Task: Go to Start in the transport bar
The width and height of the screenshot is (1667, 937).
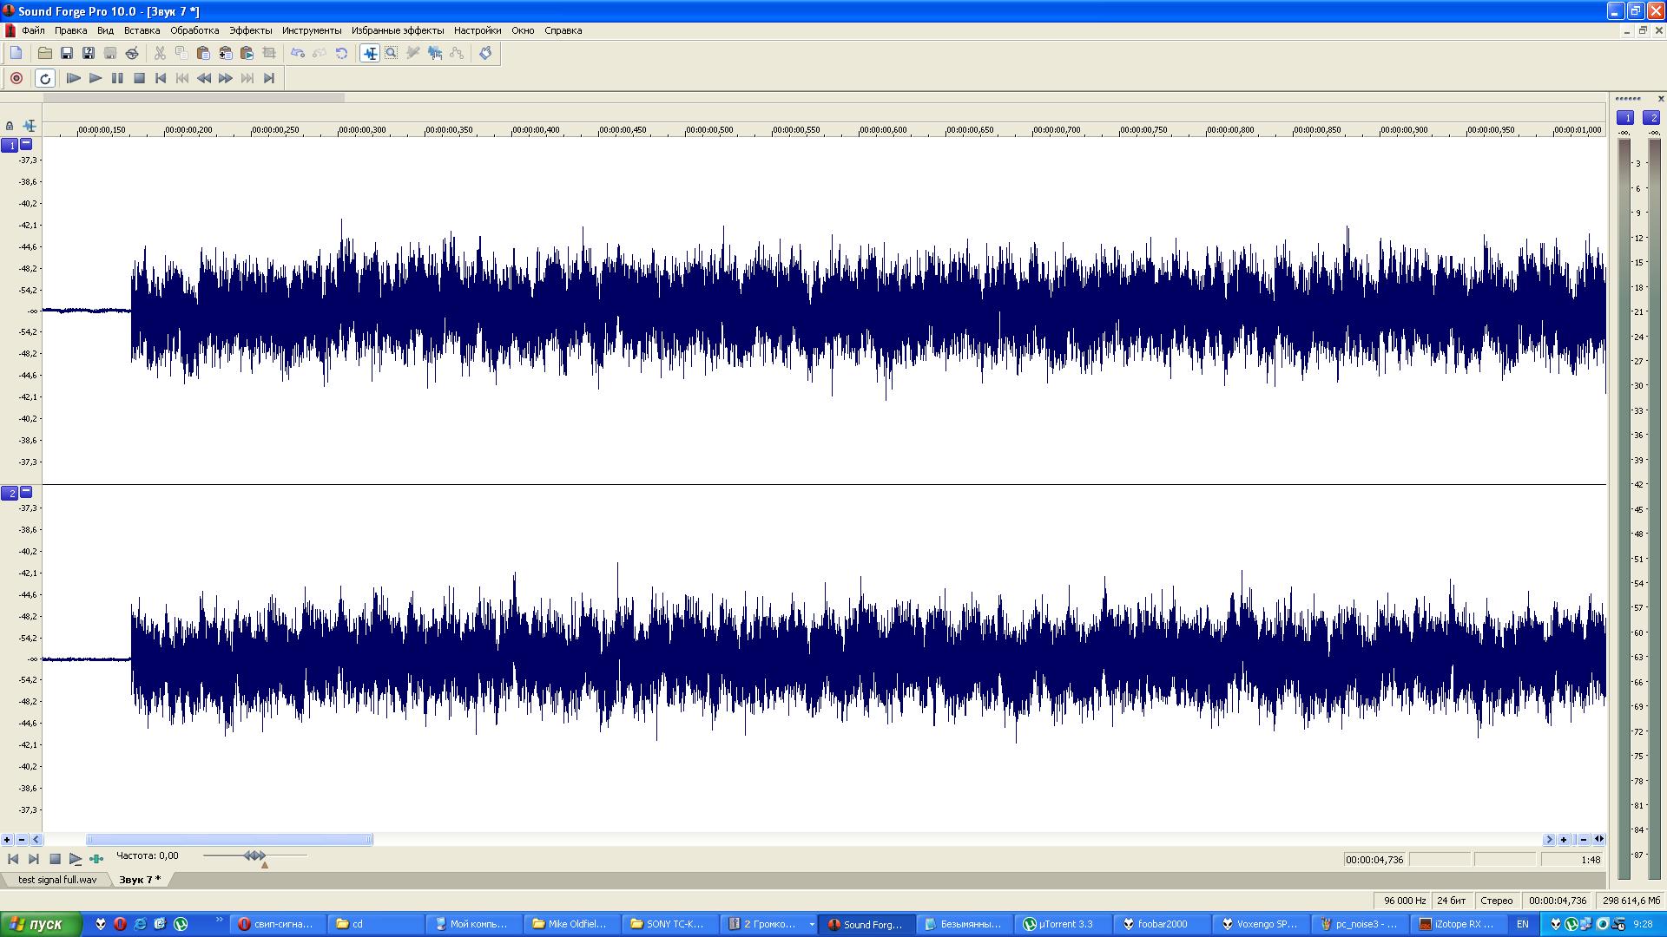Action: [x=161, y=78]
